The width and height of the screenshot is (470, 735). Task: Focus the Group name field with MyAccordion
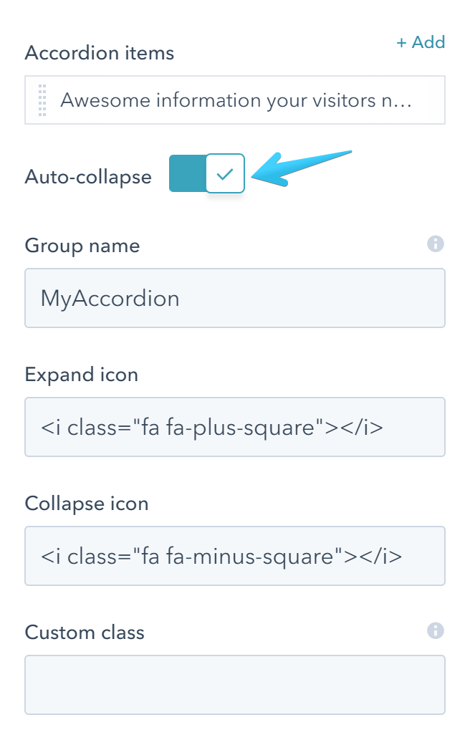coord(235,298)
